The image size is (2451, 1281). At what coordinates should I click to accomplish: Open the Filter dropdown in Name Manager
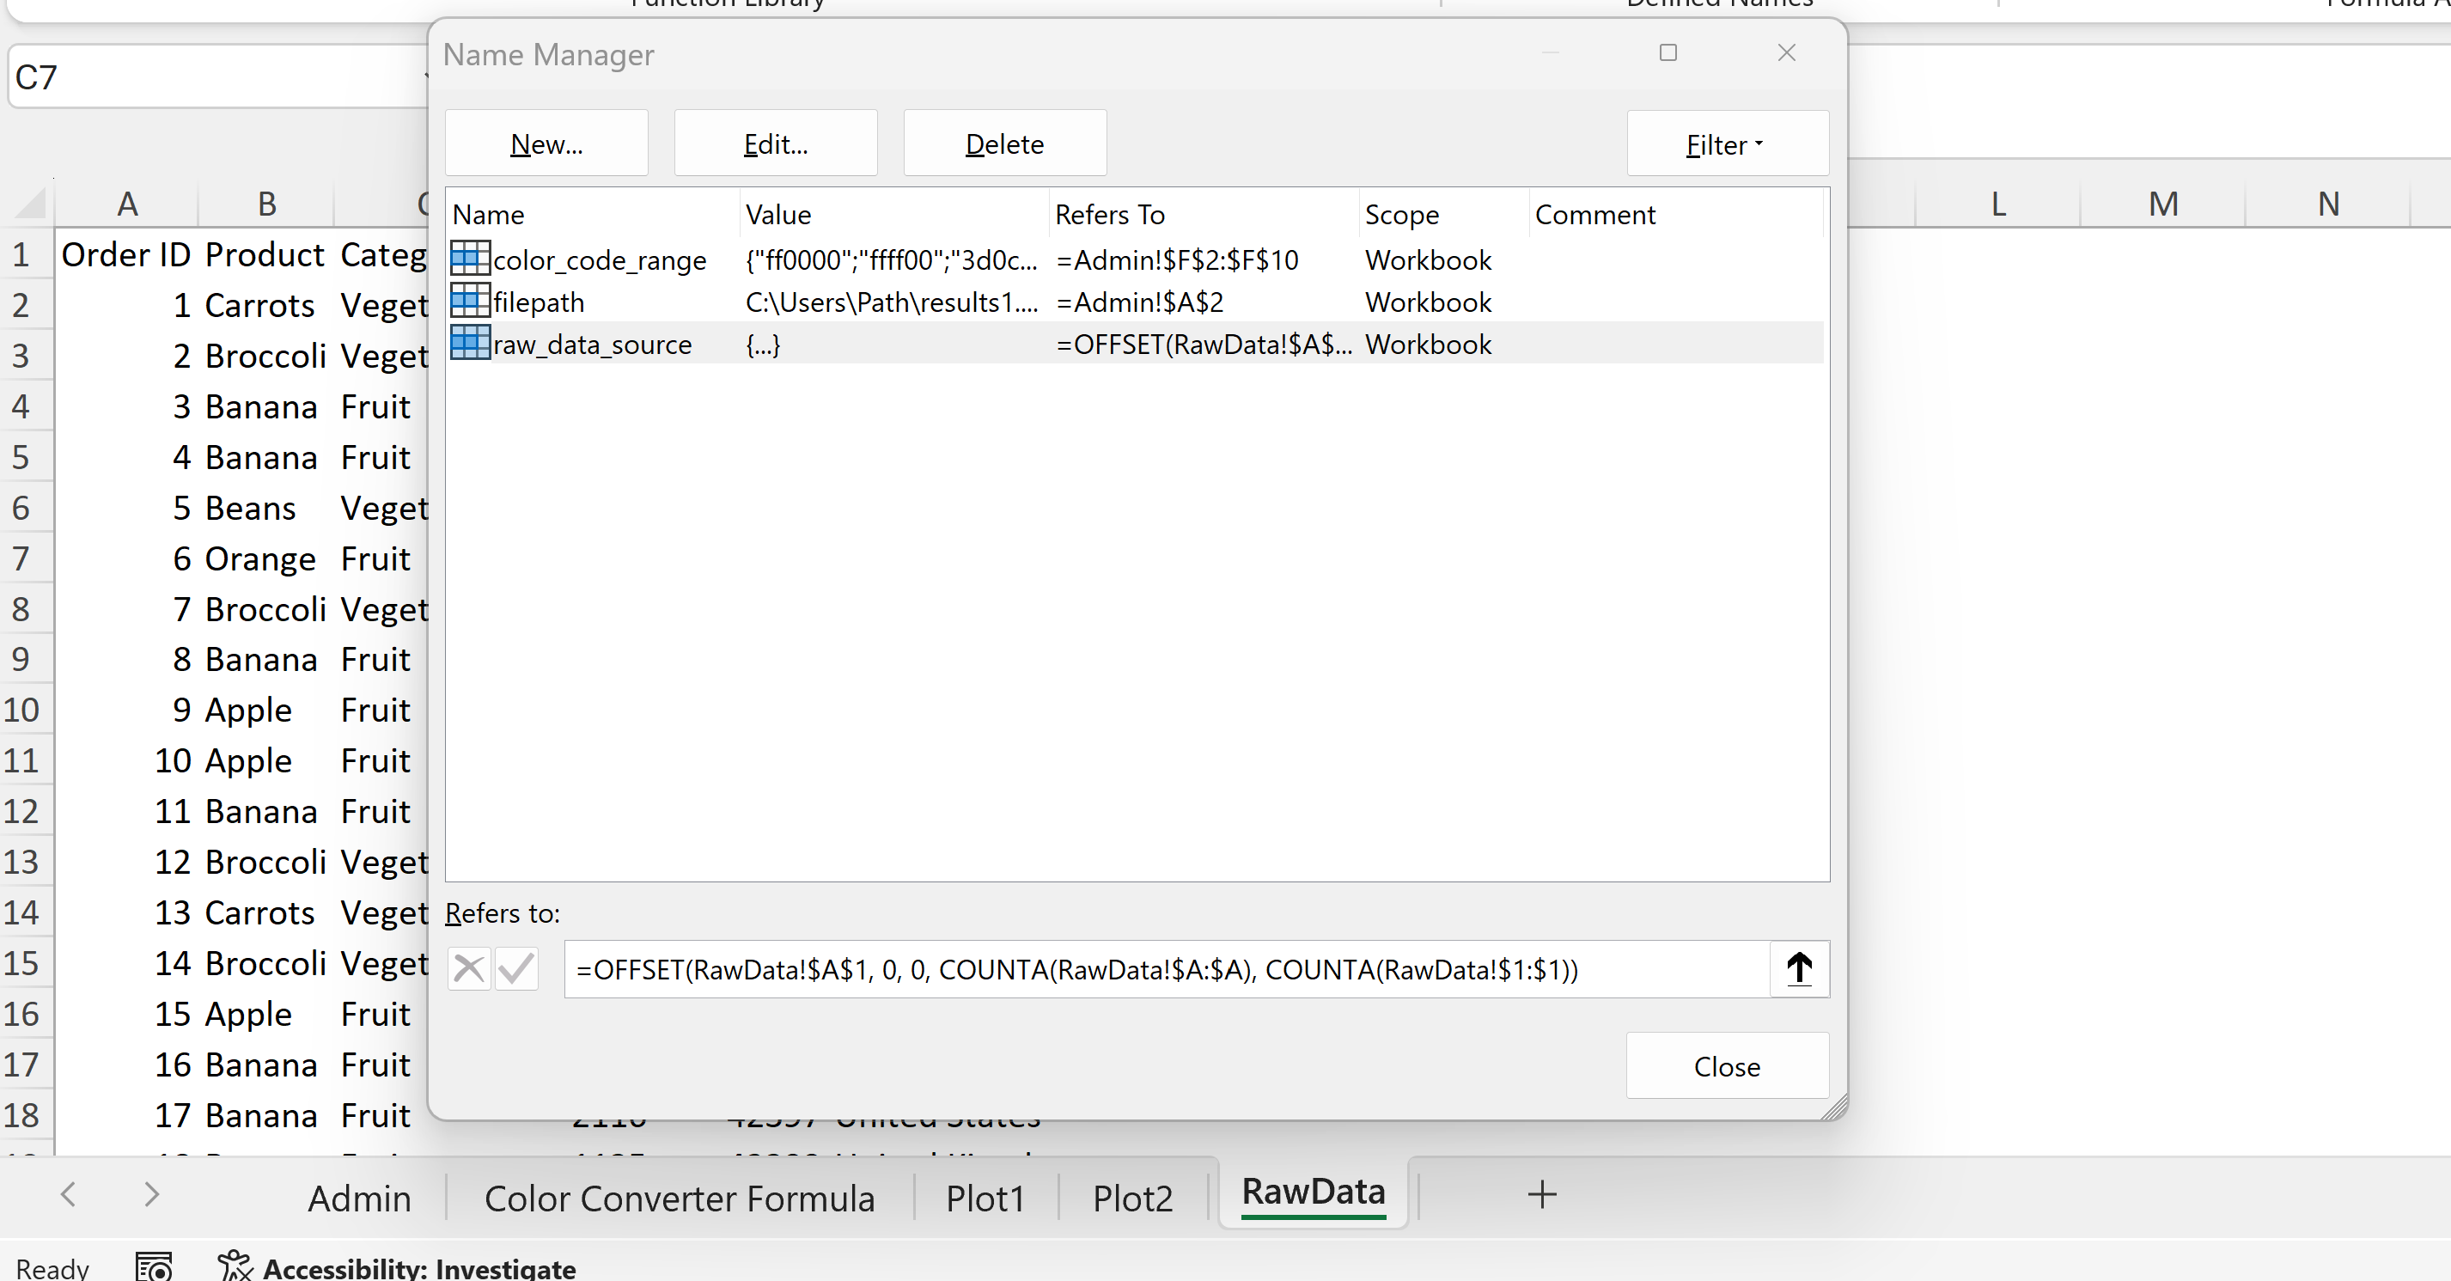click(1726, 143)
